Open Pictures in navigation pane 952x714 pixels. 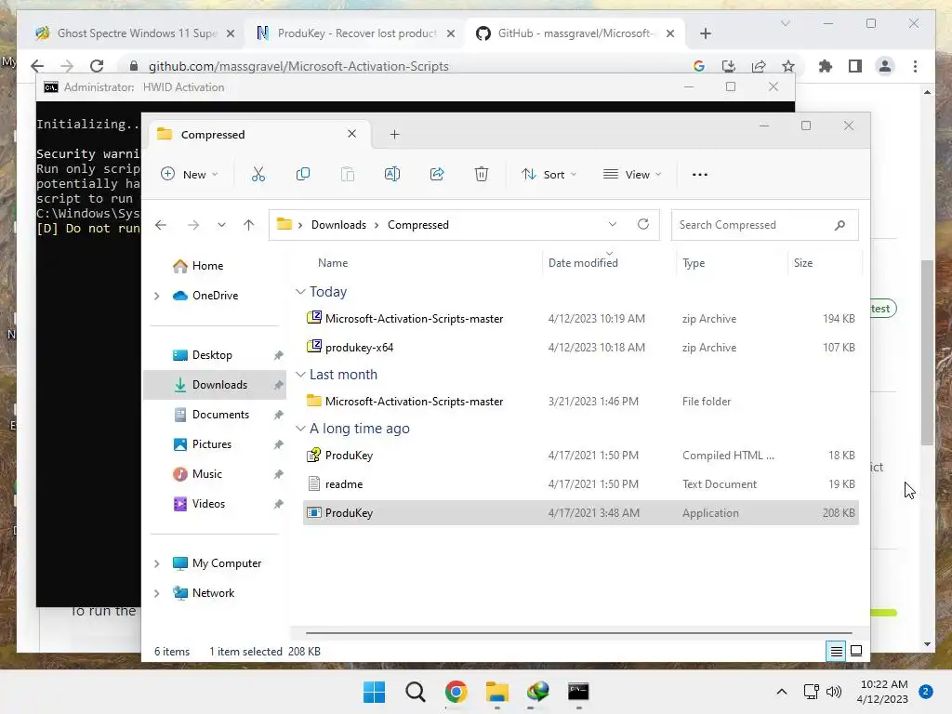tap(211, 444)
